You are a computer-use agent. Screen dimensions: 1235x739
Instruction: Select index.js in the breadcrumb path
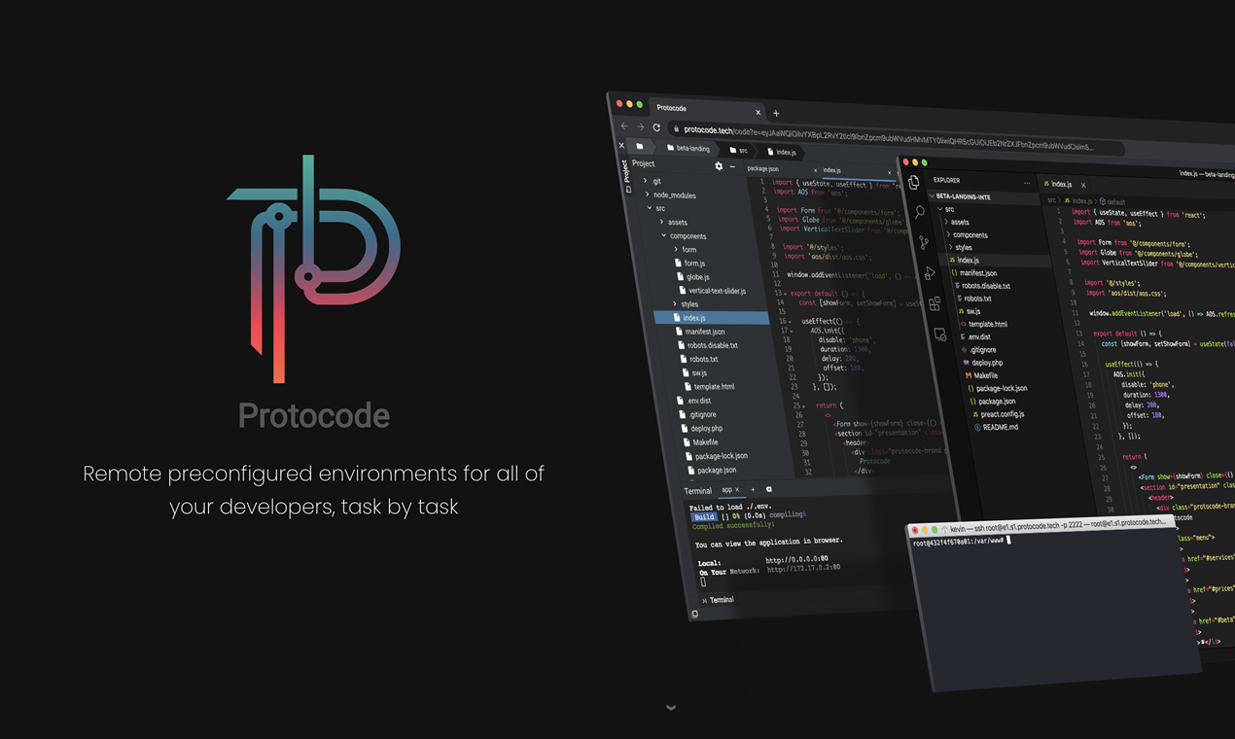coord(781,152)
